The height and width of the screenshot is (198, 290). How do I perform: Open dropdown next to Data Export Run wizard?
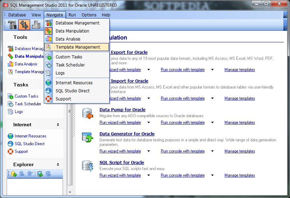point(149,70)
